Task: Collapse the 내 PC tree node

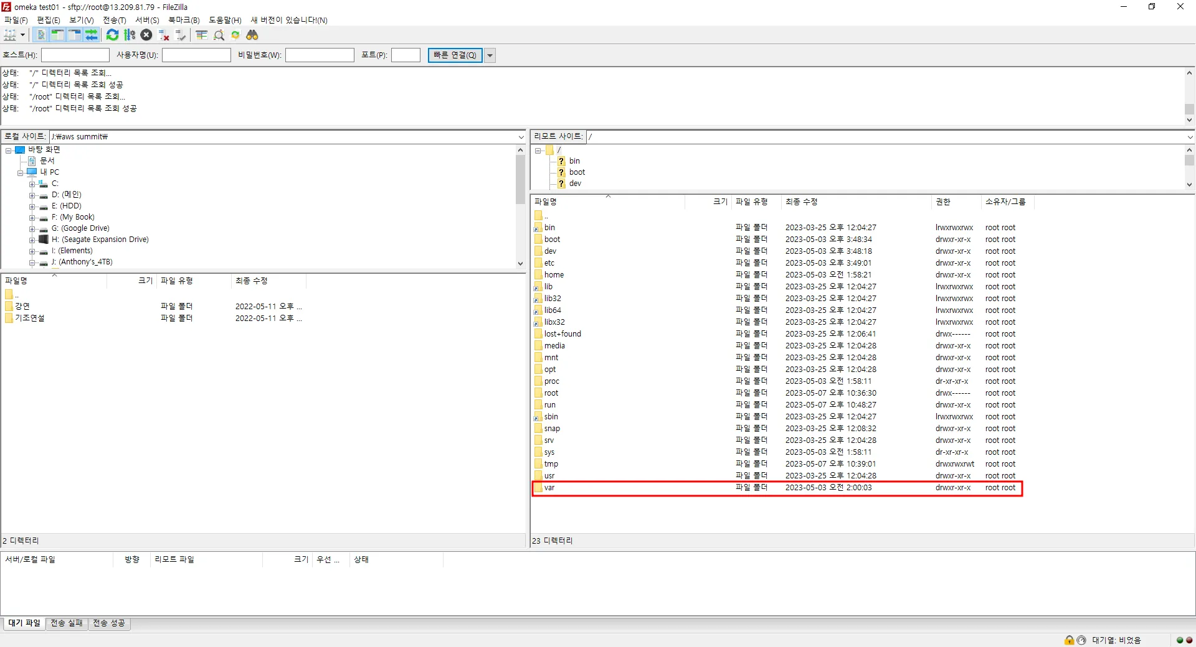Action: click(21, 173)
